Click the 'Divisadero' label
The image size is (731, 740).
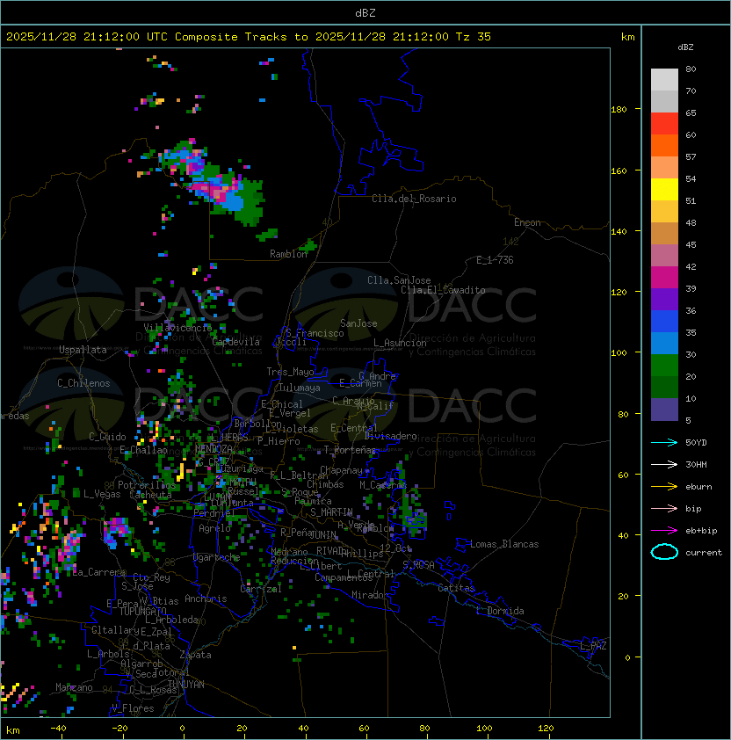coord(390,436)
